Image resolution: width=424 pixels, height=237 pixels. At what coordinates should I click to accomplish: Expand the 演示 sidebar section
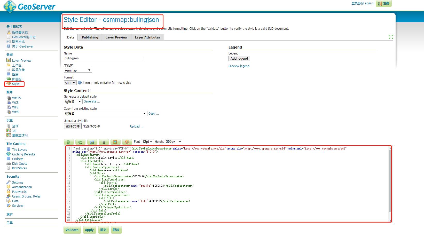(x=10, y=214)
